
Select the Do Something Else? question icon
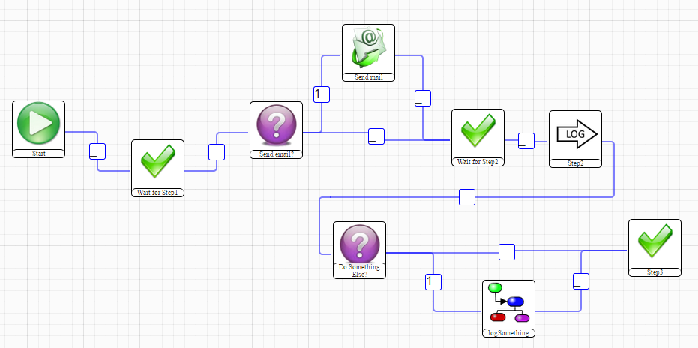pyautogui.click(x=359, y=243)
